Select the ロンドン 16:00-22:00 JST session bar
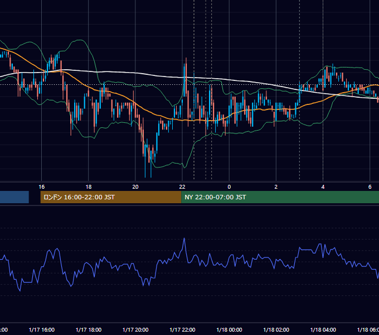The image size is (379, 335). (x=111, y=197)
